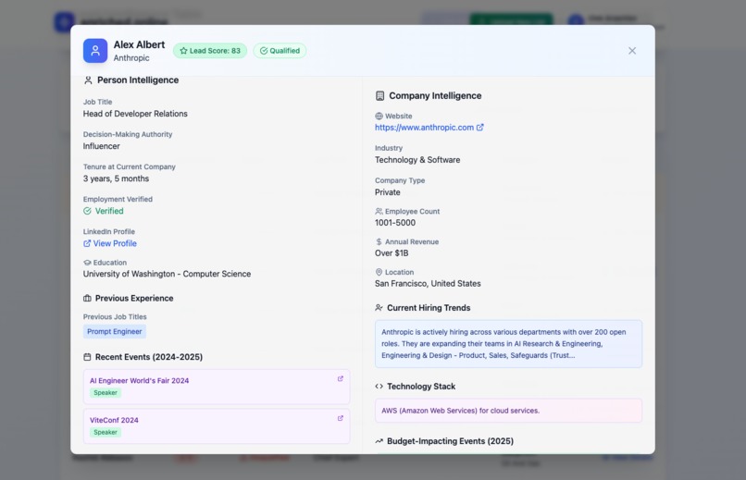Click Speaker tag under AI Engineer World's Fair
The width and height of the screenshot is (746, 480).
coord(106,392)
